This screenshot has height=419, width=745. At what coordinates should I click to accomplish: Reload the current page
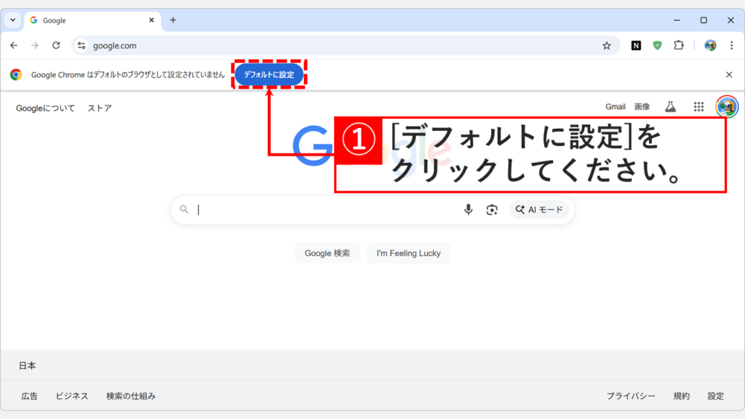[56, 44]
